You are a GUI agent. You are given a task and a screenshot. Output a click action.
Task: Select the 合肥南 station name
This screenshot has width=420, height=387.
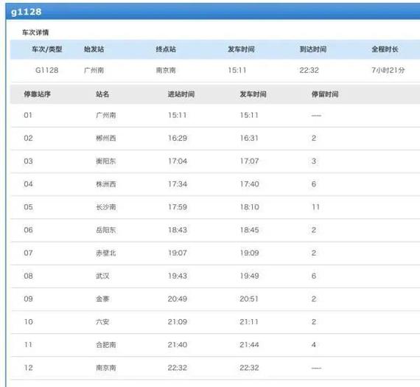tap(106, 345)
